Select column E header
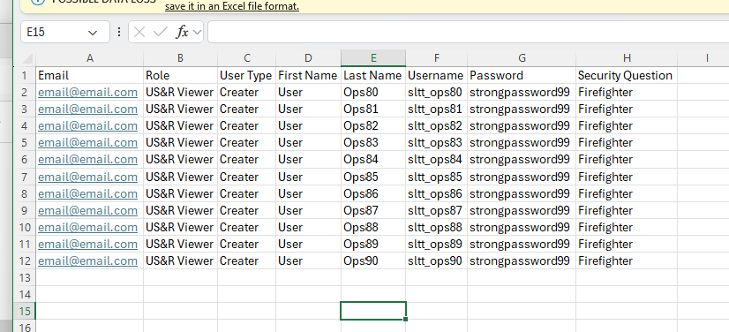This screenshot has height=332, width=729. tap(373, 58)
